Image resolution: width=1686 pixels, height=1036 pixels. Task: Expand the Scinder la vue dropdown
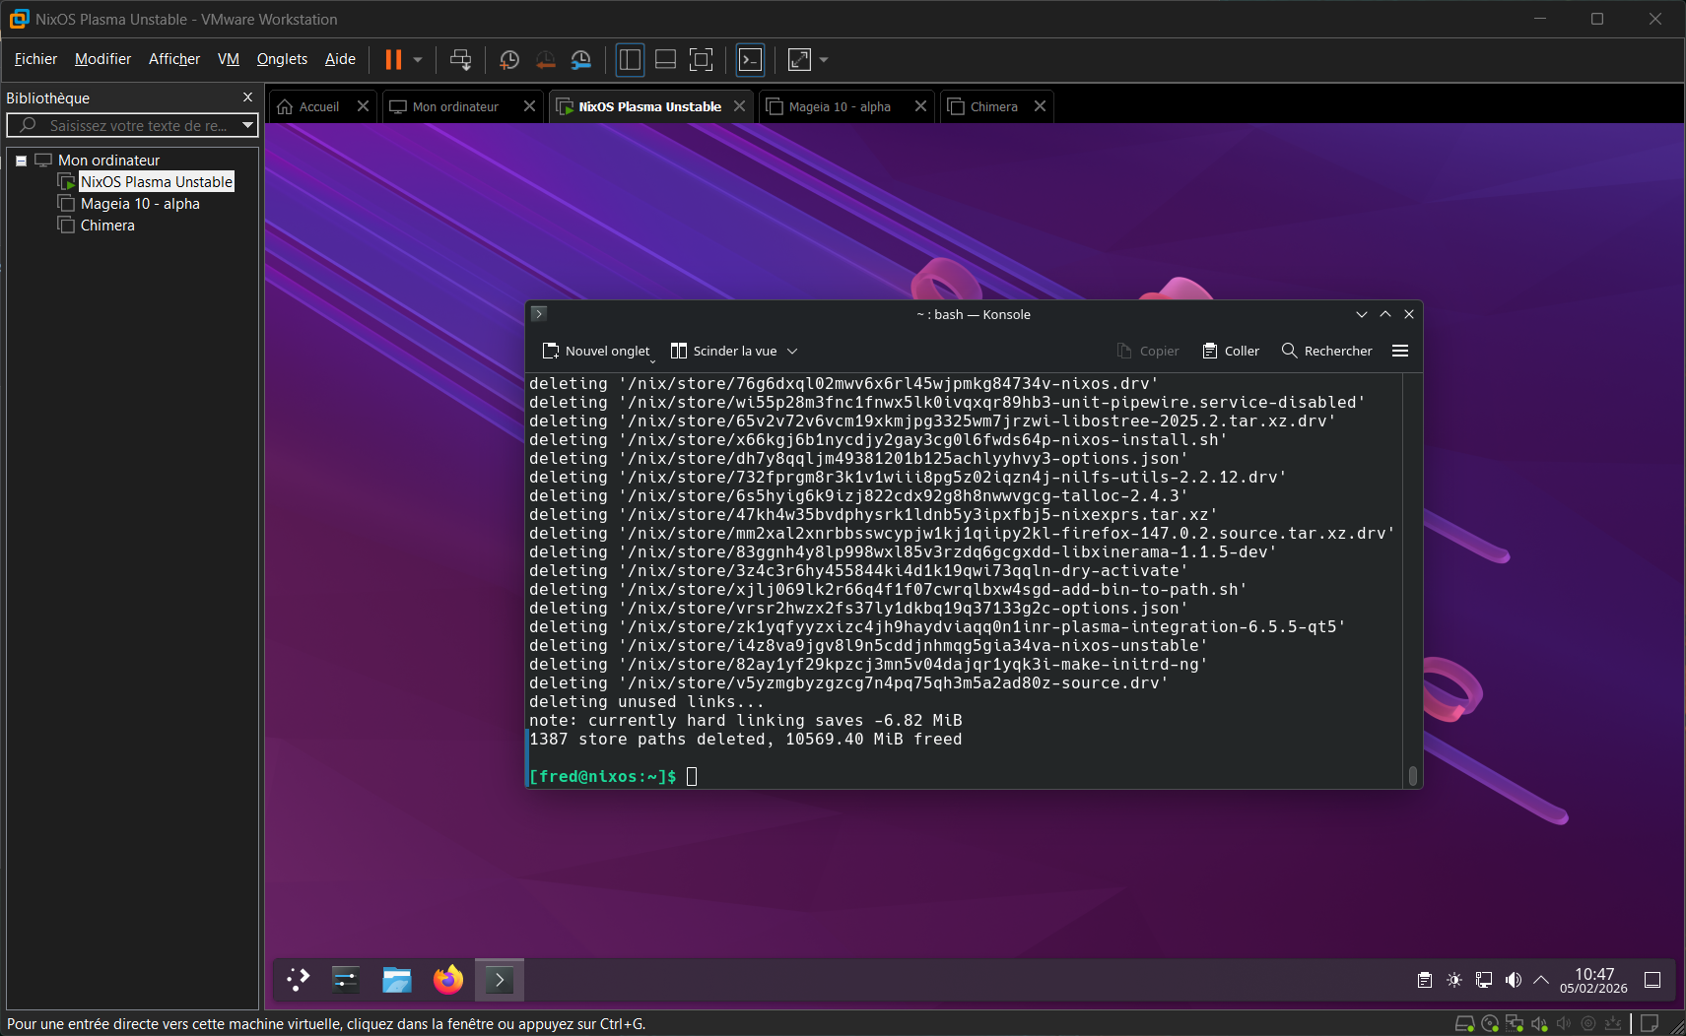point(792,352)
